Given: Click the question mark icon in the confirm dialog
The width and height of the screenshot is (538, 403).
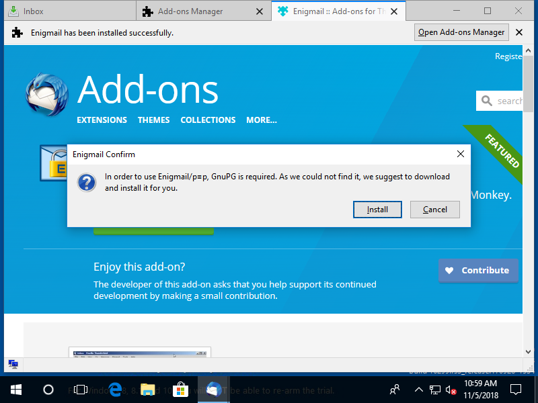Looking at the screenshot, I should coord(87,182).
